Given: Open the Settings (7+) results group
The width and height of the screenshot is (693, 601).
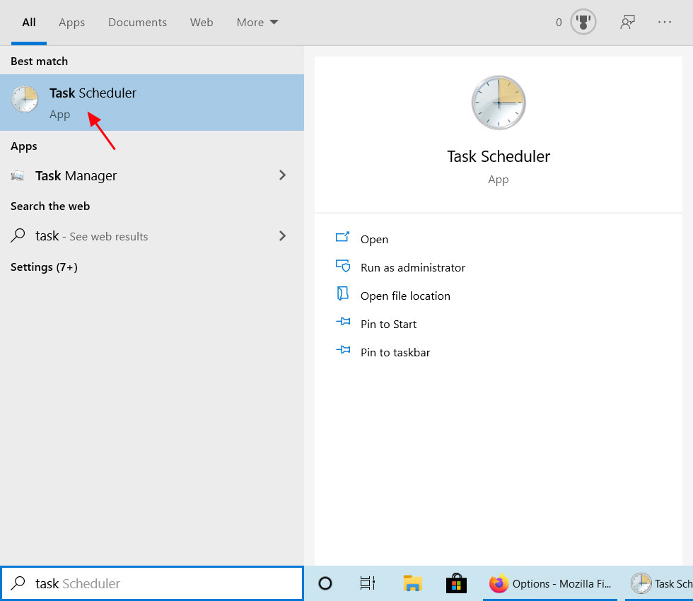Looking at the screenshot, I should tap(44, 267).
